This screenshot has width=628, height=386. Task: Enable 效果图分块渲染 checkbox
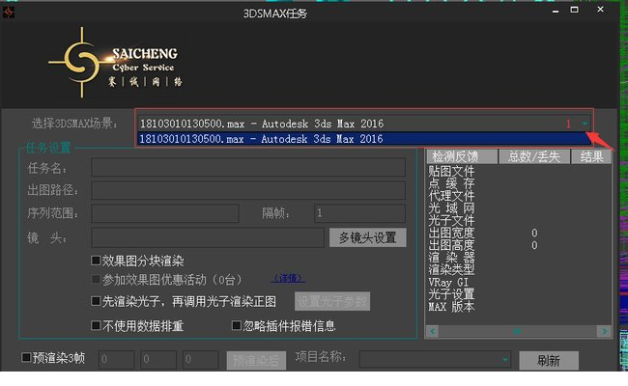coord(96,261)
